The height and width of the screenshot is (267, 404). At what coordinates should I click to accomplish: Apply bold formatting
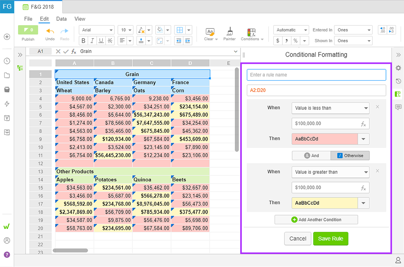(83, 41)
